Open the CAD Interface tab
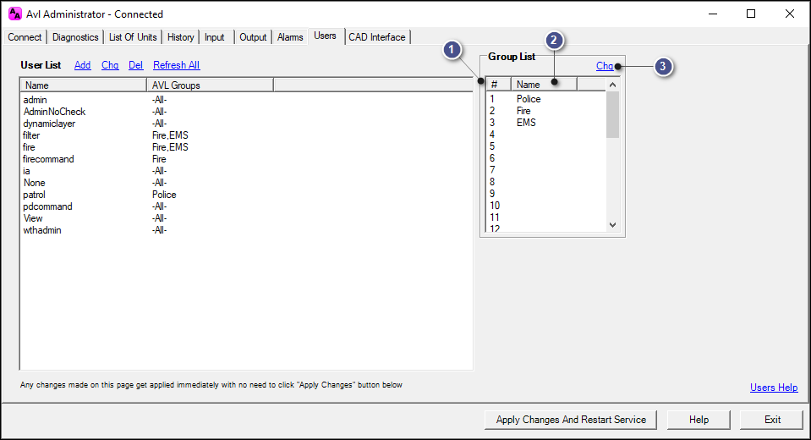 pyautogui.click(x=377, y=37)
